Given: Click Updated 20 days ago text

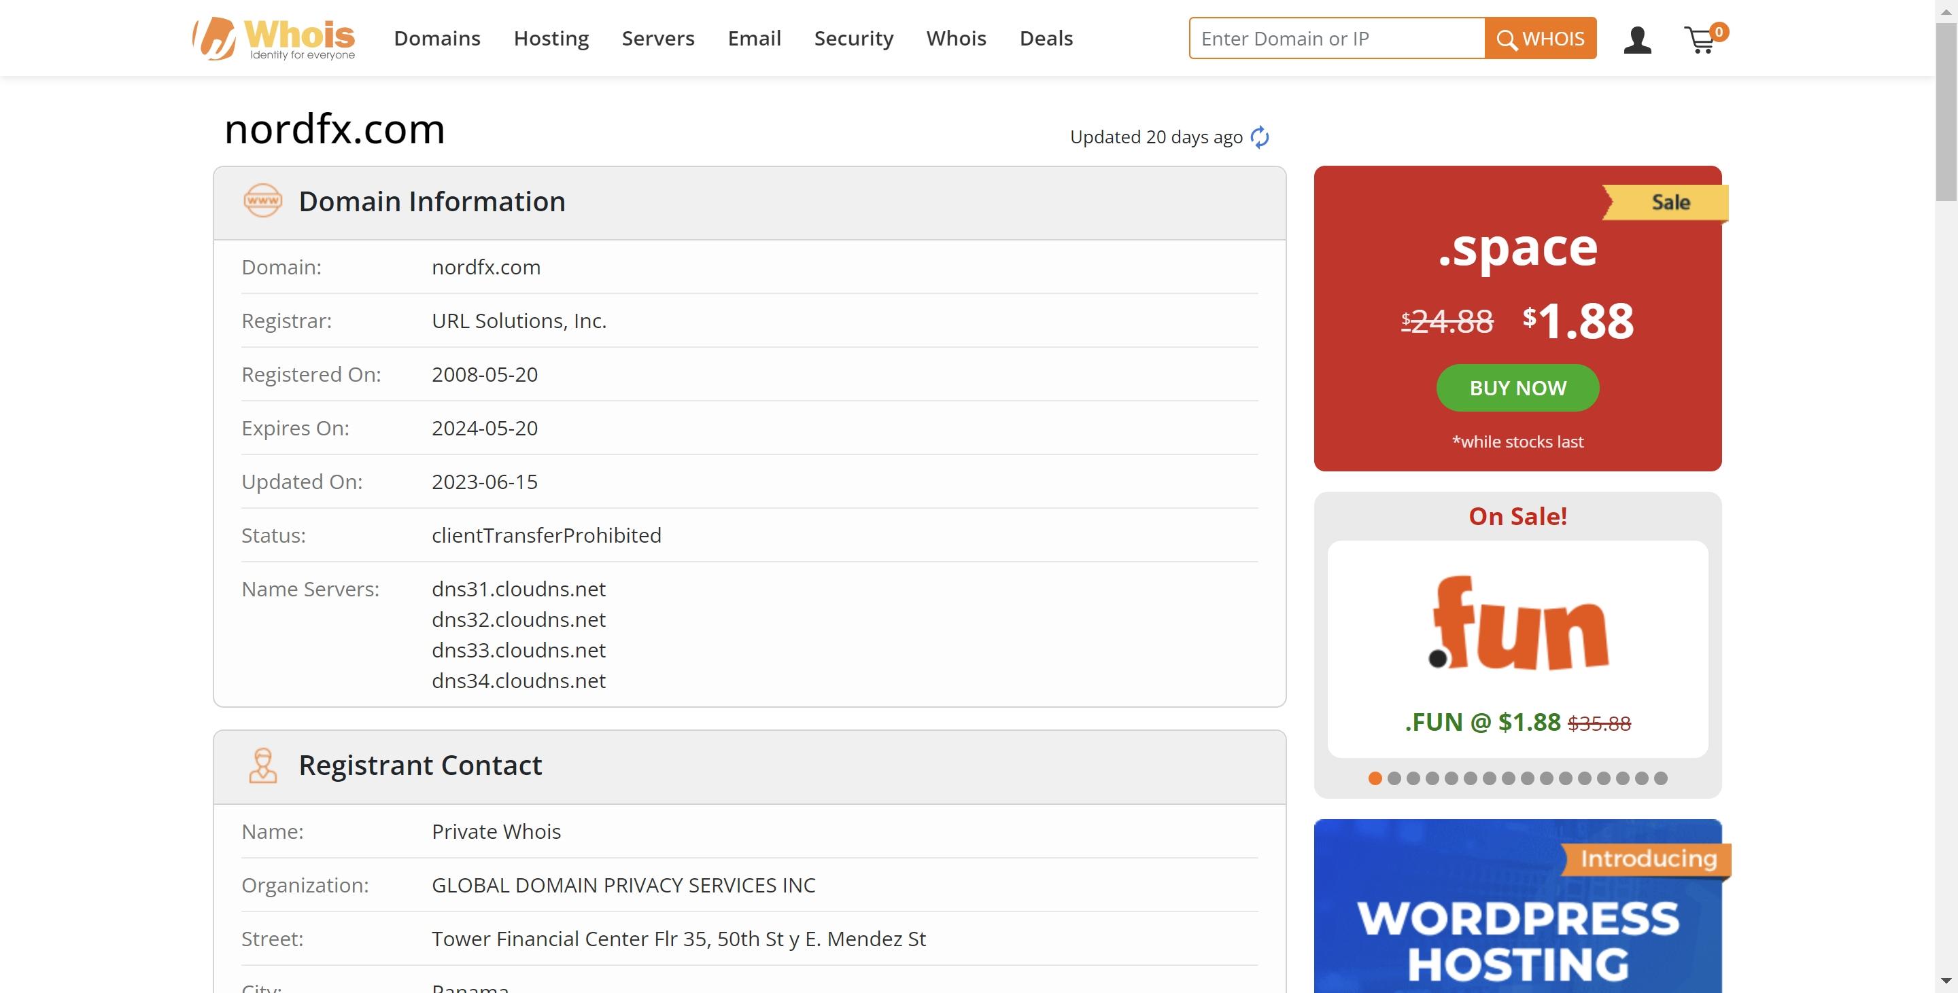Looking at the screenshot, I should click(x=1156, y=137).
